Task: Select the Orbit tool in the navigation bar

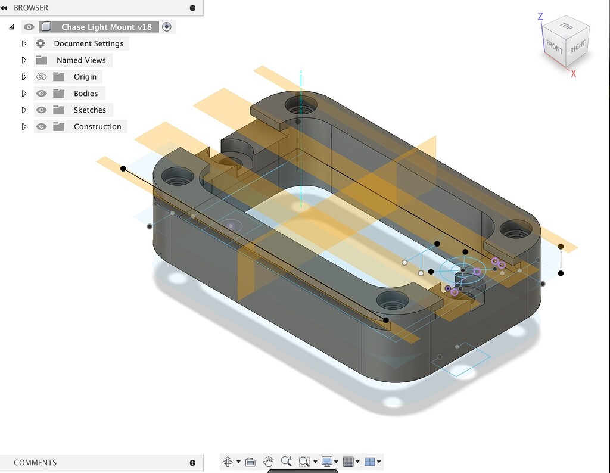Action: point(229,462)
